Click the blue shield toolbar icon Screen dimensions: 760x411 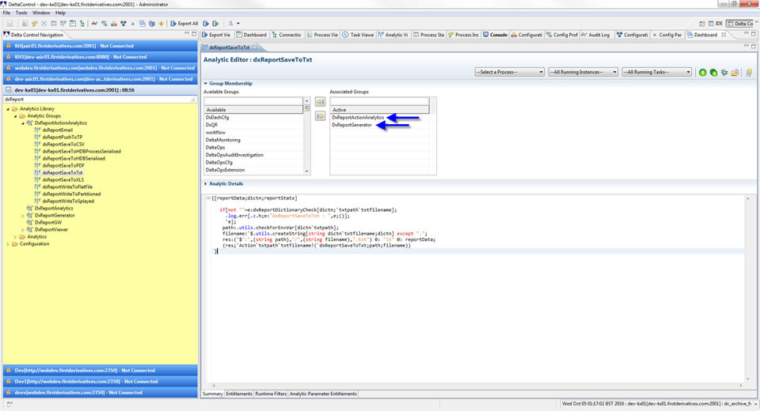tap(152, 23)
